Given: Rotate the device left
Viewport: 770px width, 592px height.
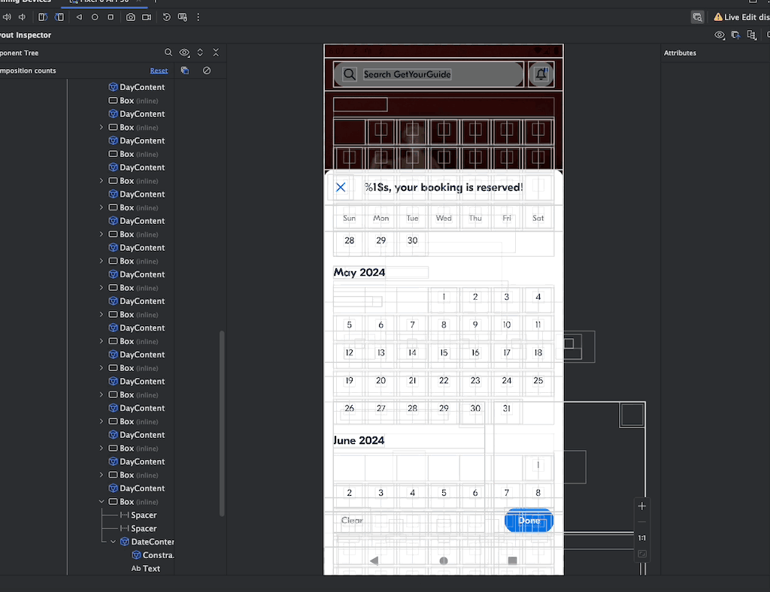Looking at the screenshot, I should (43, 17).
